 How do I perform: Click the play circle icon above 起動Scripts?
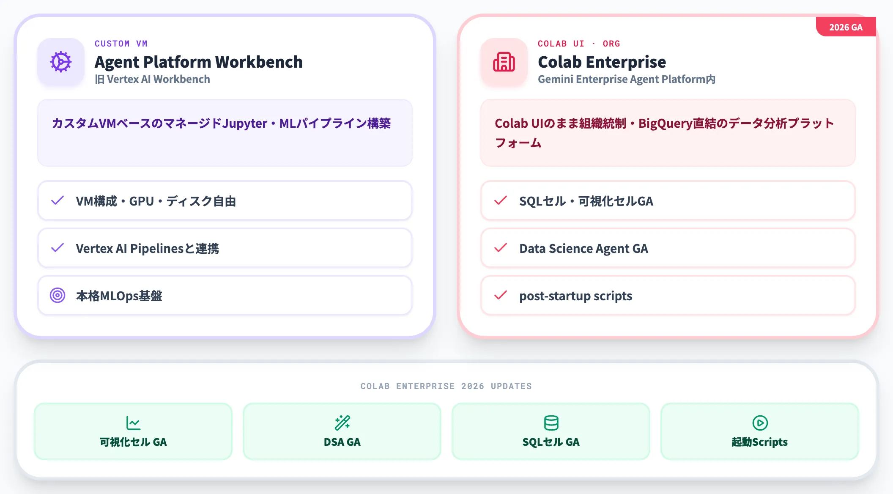coord(760,423)
